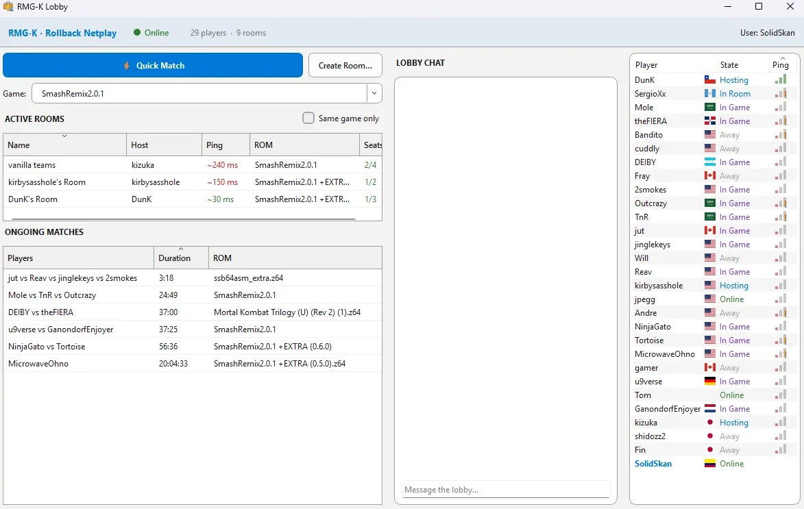804x509 pixels.
Task: Sort ongoing matches by Duration column
Action: (x=181, y=258)
